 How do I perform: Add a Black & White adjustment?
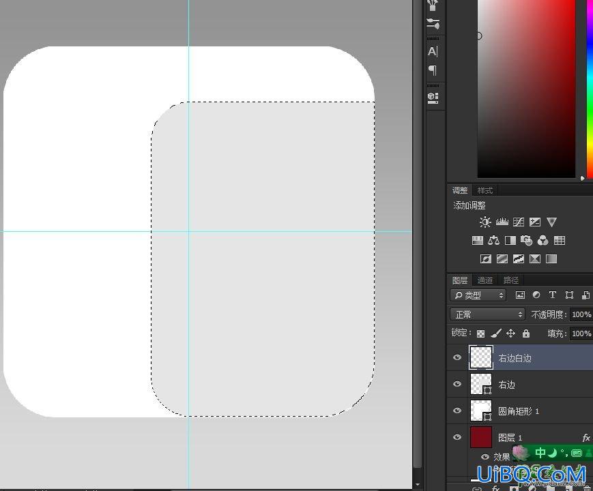510,241
